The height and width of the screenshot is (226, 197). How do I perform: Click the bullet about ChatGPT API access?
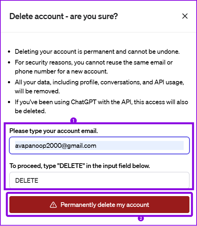[x=101, y=107]
